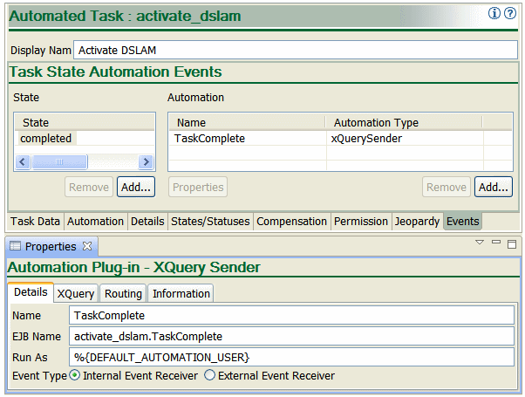Screen dimensions: 525x397
Task: Click Add button under Automation table
Action: point(494,187)
